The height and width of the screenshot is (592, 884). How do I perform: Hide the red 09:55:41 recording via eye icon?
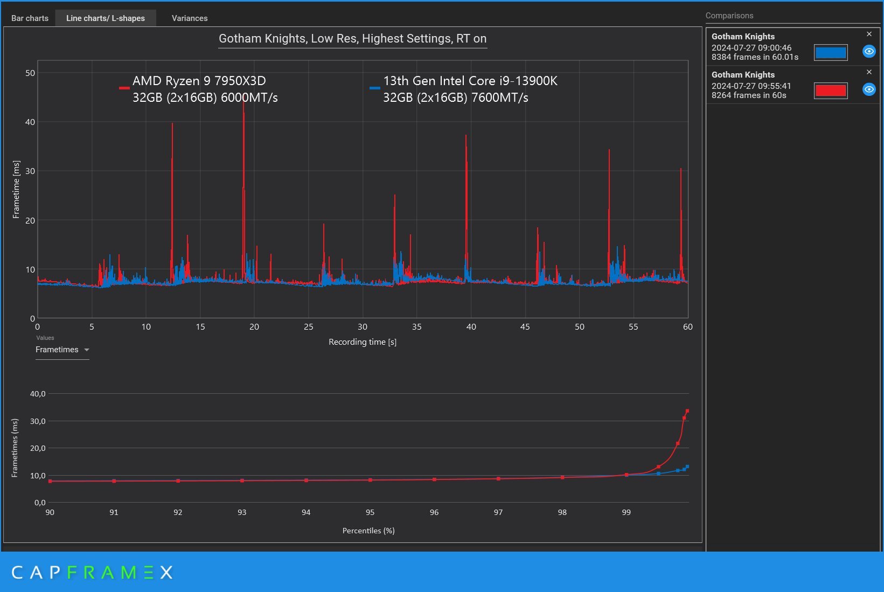(x=869, y=89)
